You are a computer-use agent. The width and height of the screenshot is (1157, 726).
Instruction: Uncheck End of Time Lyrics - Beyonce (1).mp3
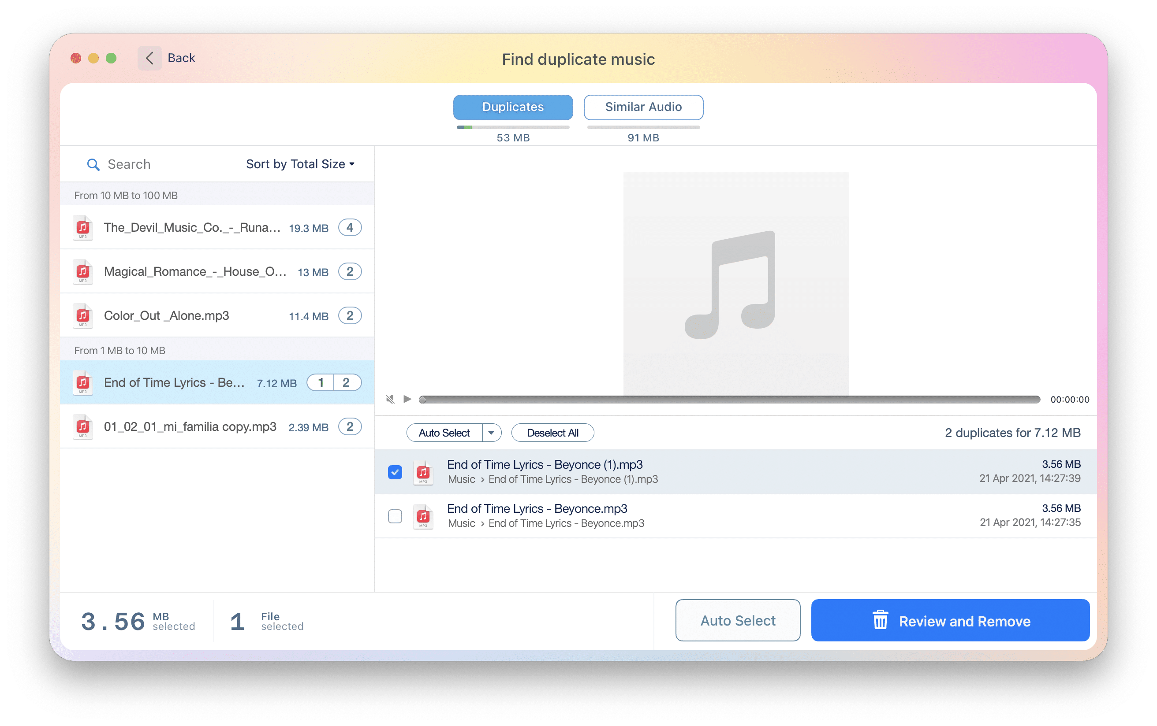(395, 472)
